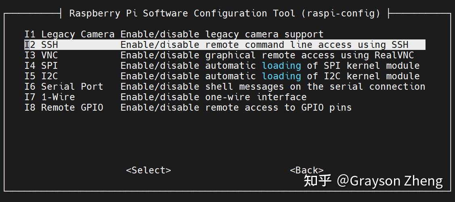Select the I6 Serial Port option
Viewport: 455px width, 202px height.
(x=63, y=87)
